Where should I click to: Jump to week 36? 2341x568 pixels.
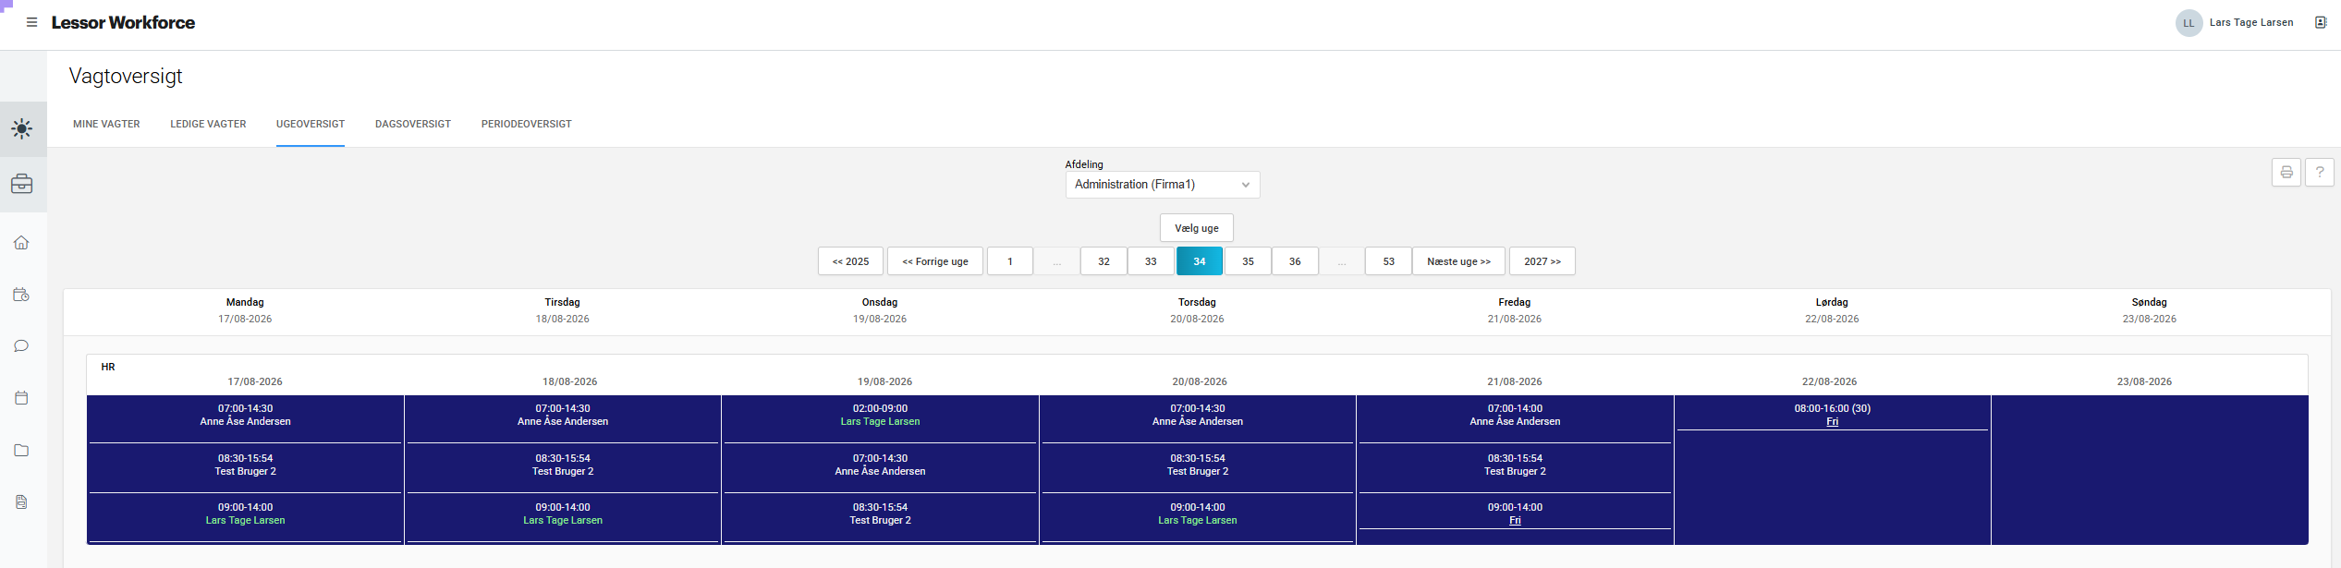point(1295,261)
